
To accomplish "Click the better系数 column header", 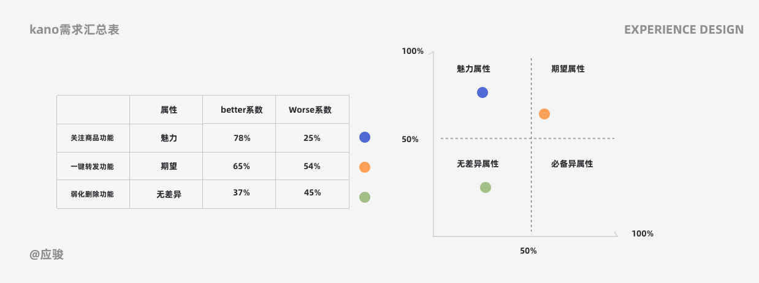I will pos(242,110).
